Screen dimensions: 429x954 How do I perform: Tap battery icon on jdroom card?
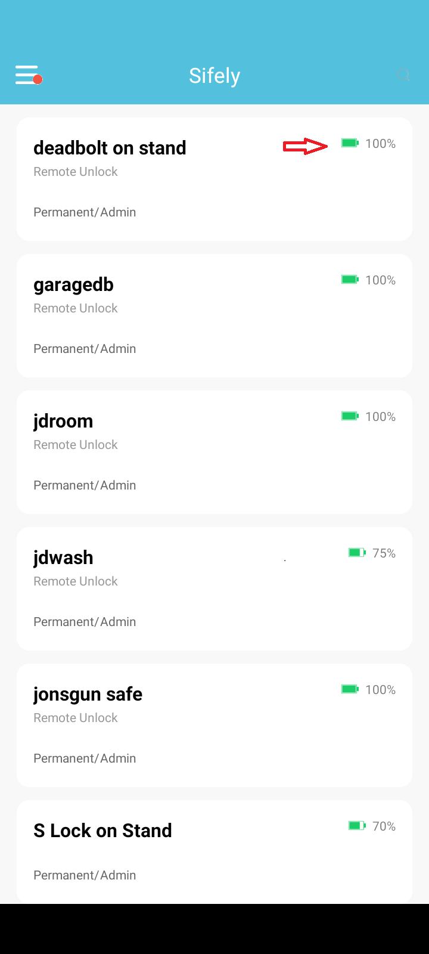[x=350, y=416]
